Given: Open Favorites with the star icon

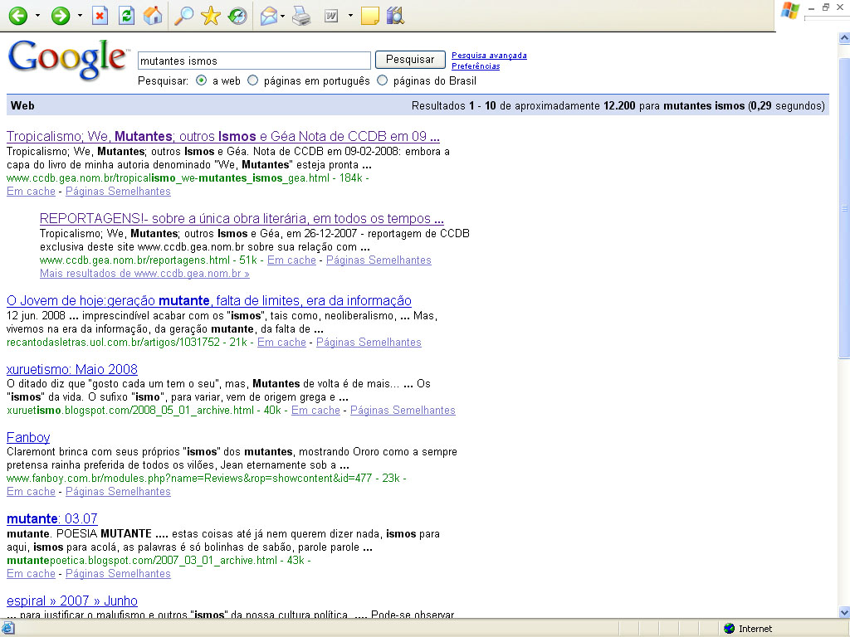Looking at the screenshot, I should pos(211,16).
